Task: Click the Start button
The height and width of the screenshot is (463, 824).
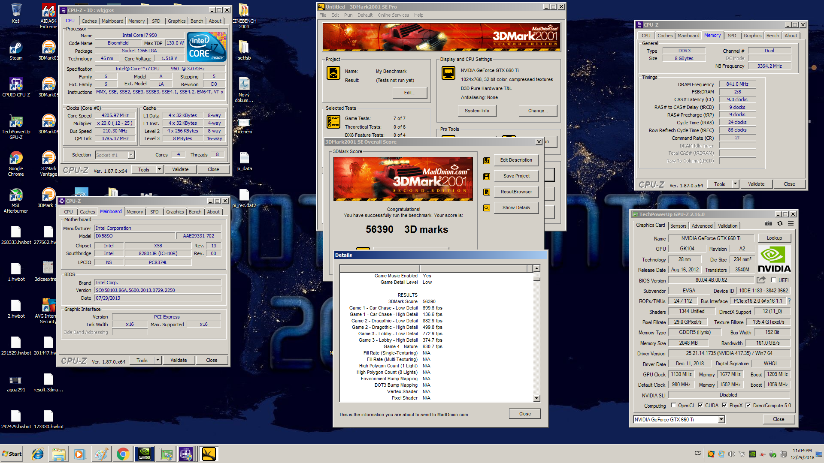Action: click(12, 454)
